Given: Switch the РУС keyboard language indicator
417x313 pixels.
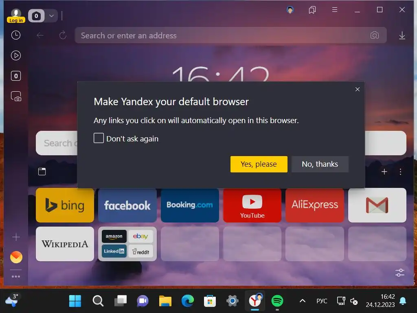Looking at the screenshot, I should 322,301.
